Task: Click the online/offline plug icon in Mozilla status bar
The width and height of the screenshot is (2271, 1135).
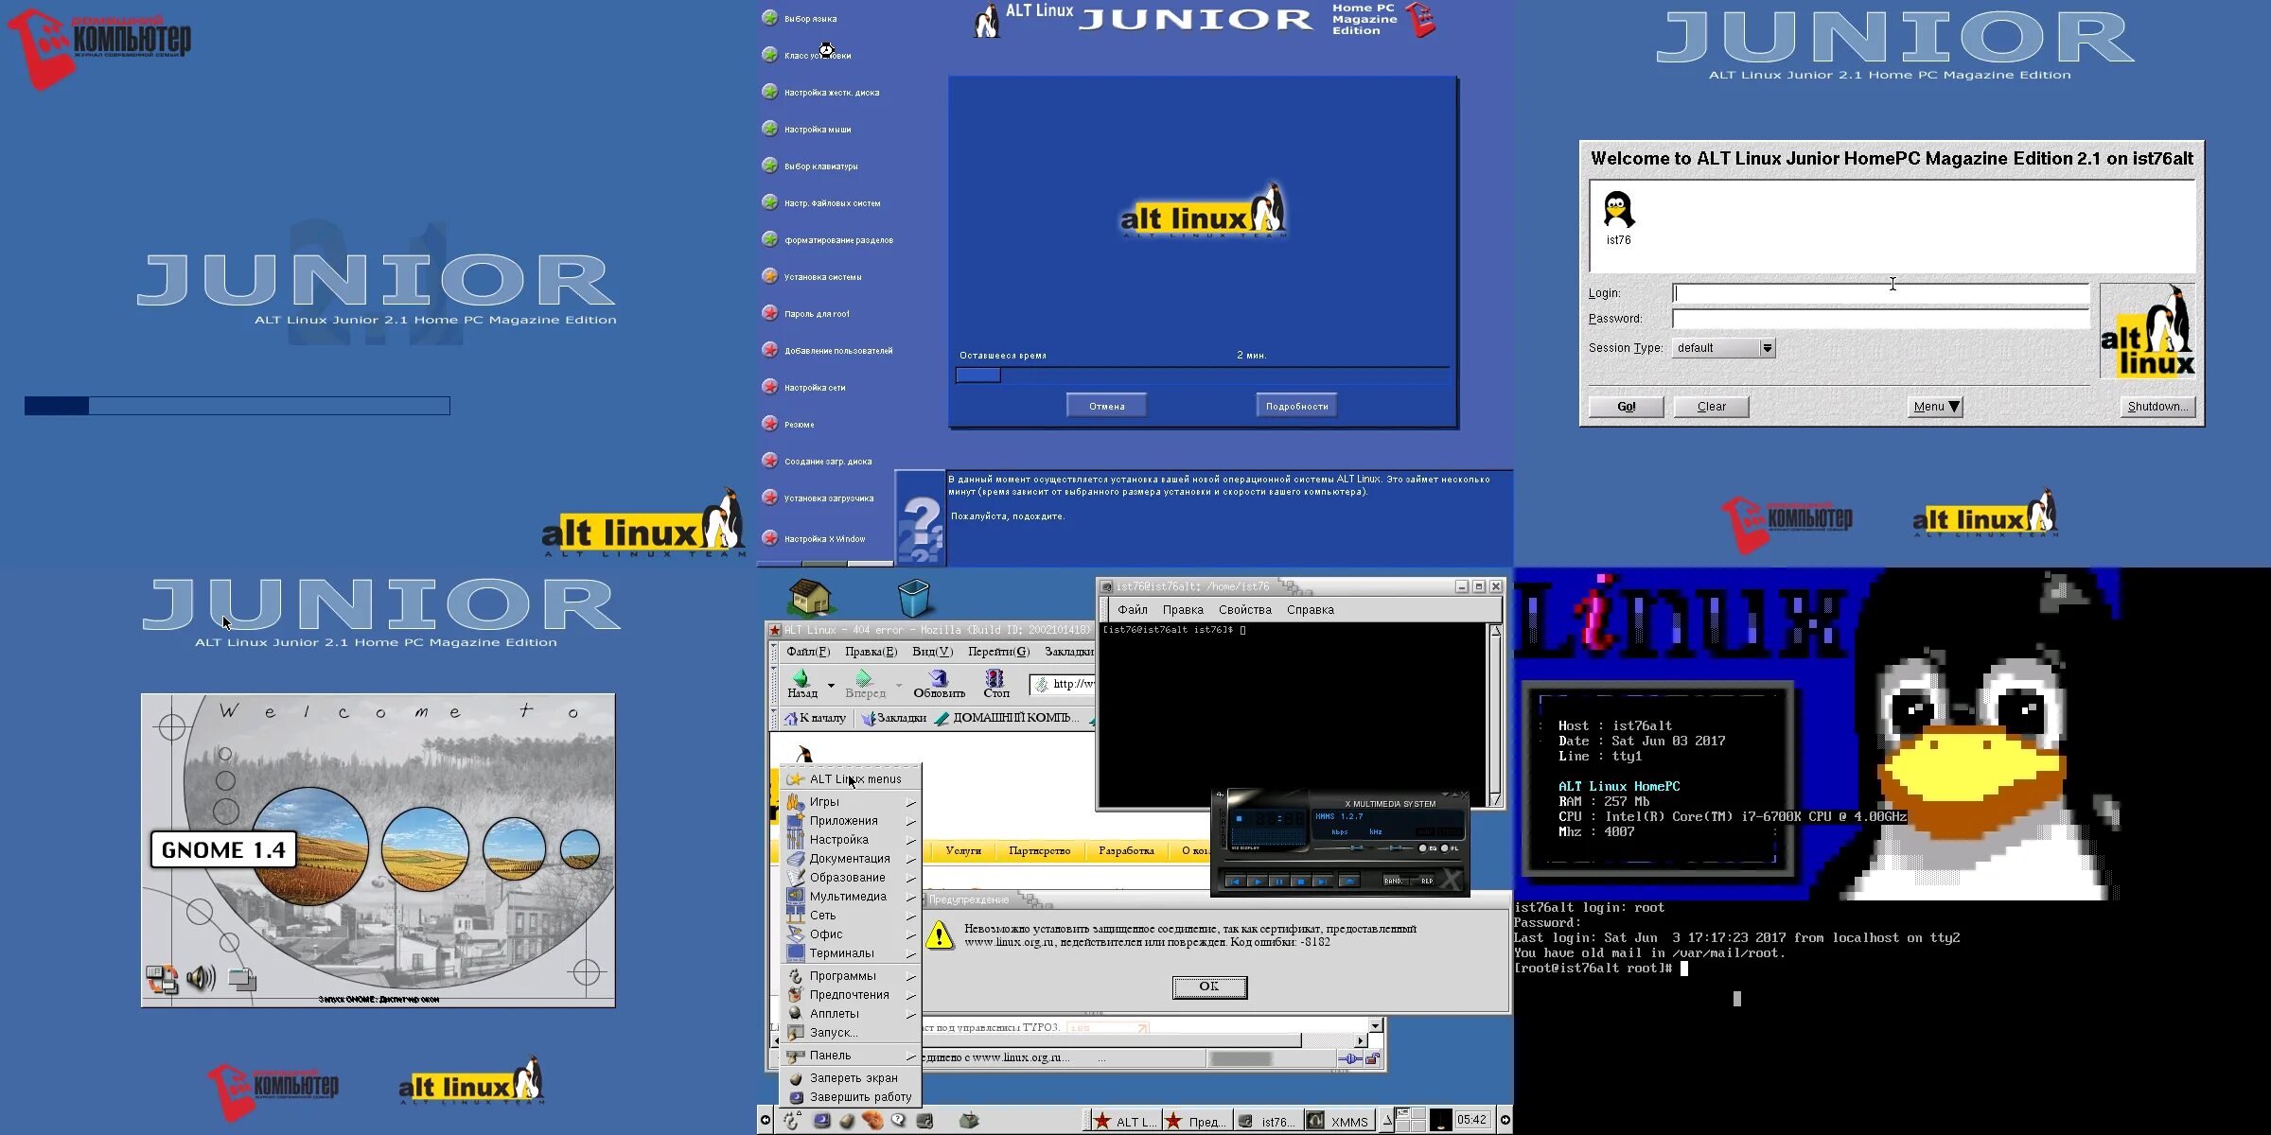Action: click(1350, 1058)
